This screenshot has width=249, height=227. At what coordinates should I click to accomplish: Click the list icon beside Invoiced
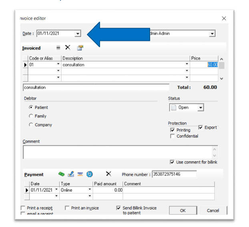pyautogui.click(x=58, y=48)
